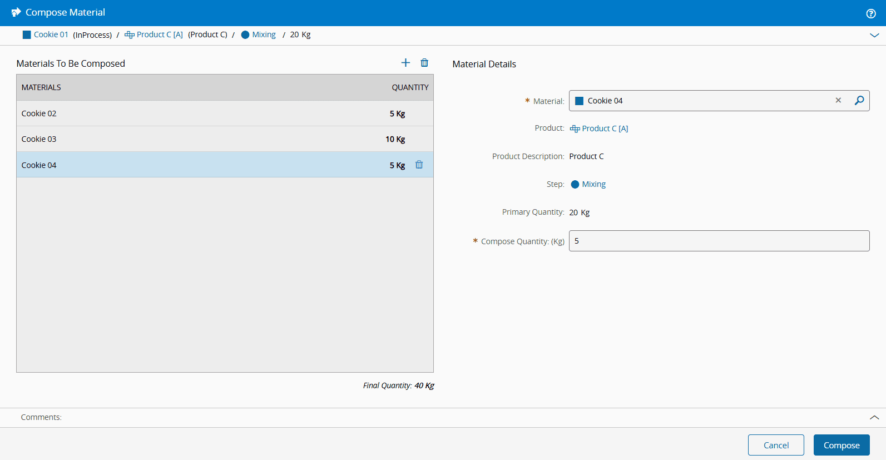Click the Mixing step circle icon in breadcrumb

(x=245, y=35)
